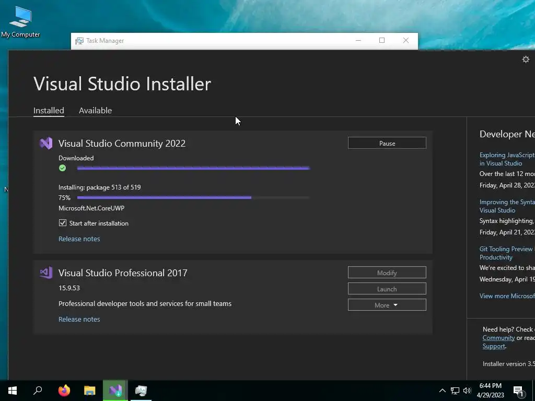Open the network status tray icon
Image resolution: width=535 pixels, height=401 pixels.
tap(455, 391)
